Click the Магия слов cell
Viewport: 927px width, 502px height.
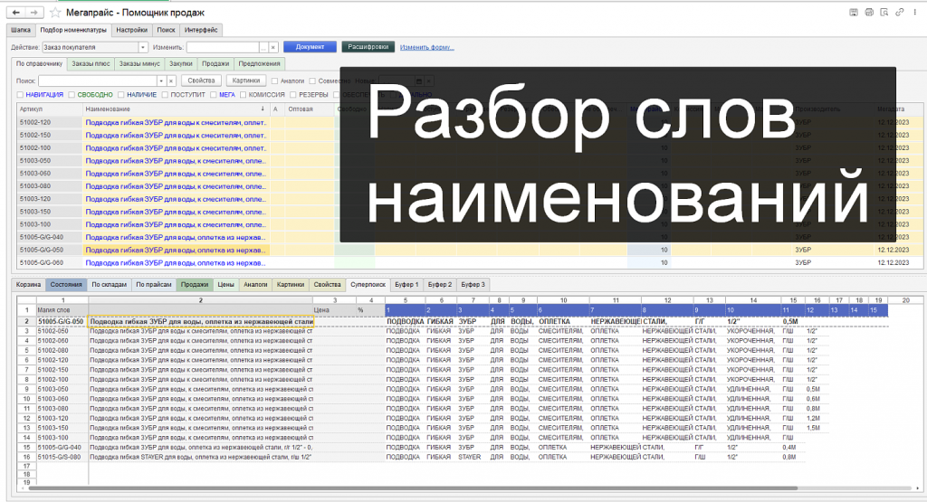click(62, 309)
